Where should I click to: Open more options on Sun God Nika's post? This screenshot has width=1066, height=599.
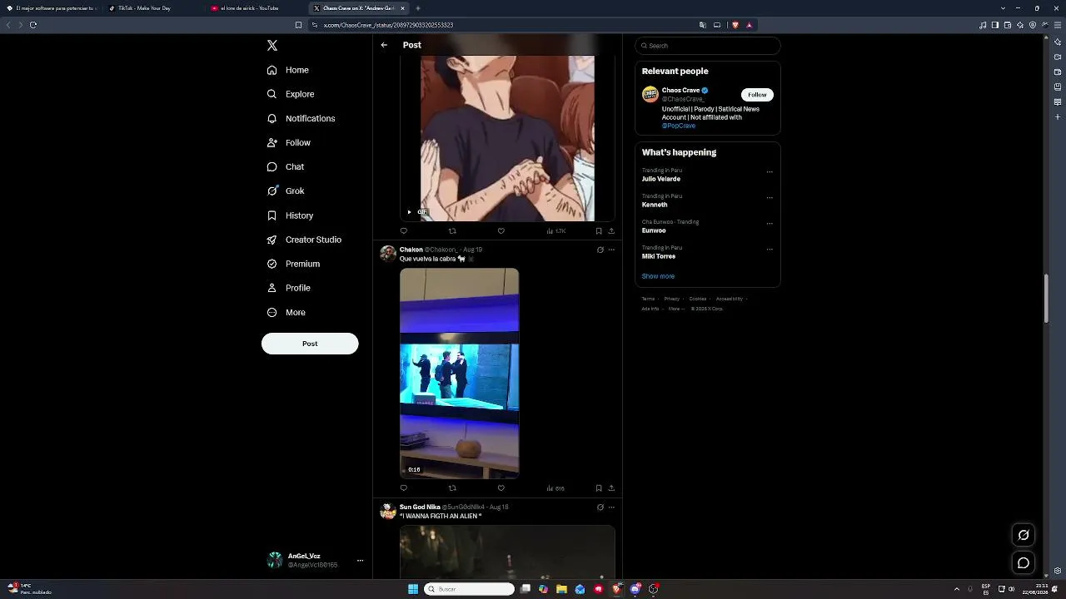click(611, 507)
